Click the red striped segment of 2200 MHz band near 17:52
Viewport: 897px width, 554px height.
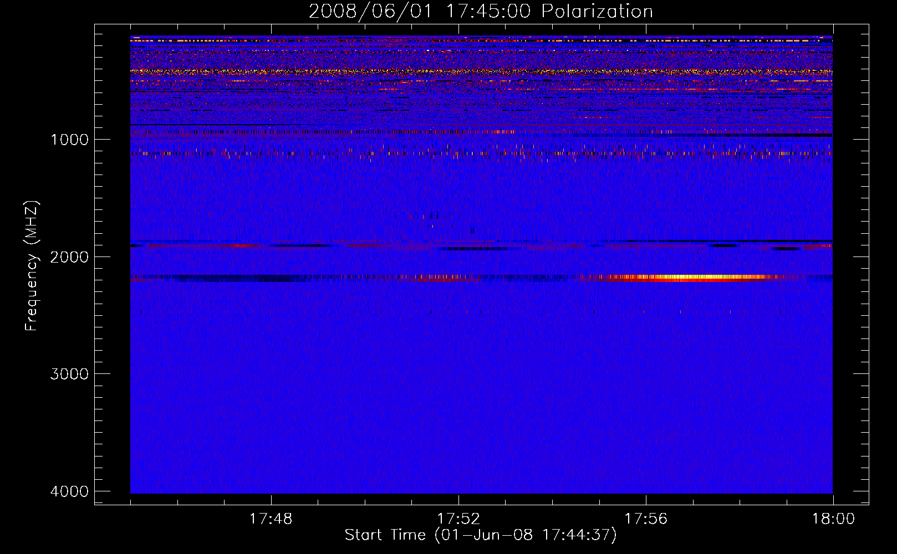pos(444,277)
